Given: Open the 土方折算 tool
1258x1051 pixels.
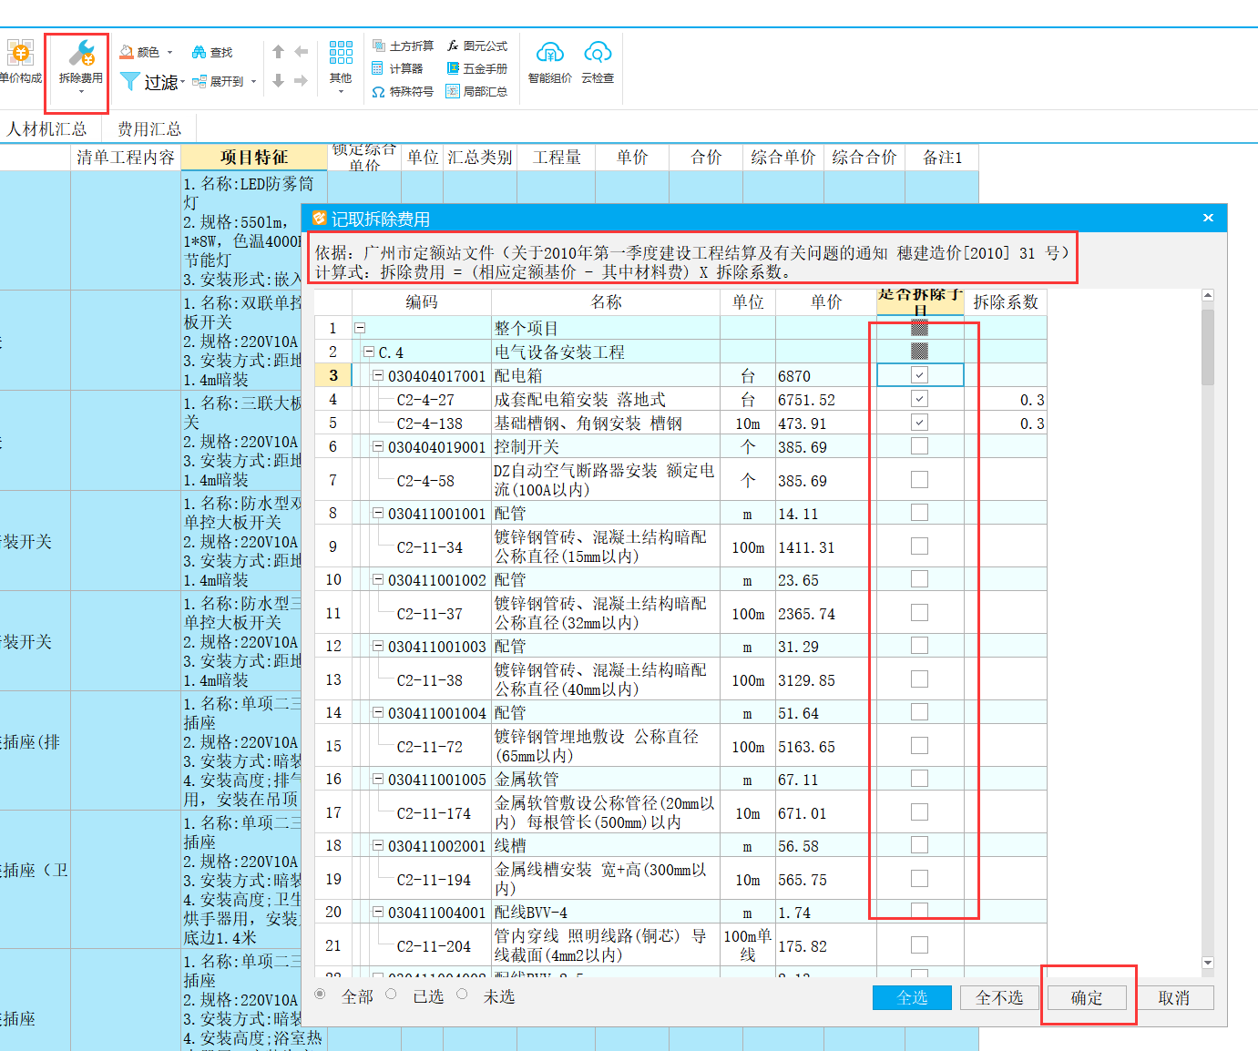Looking at the screenshot, I should pyautogui.click(x=403, y=46).
